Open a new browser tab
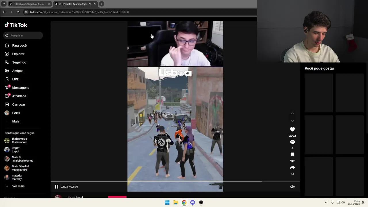This screenshot has height=207, width=368. point(101,4)
